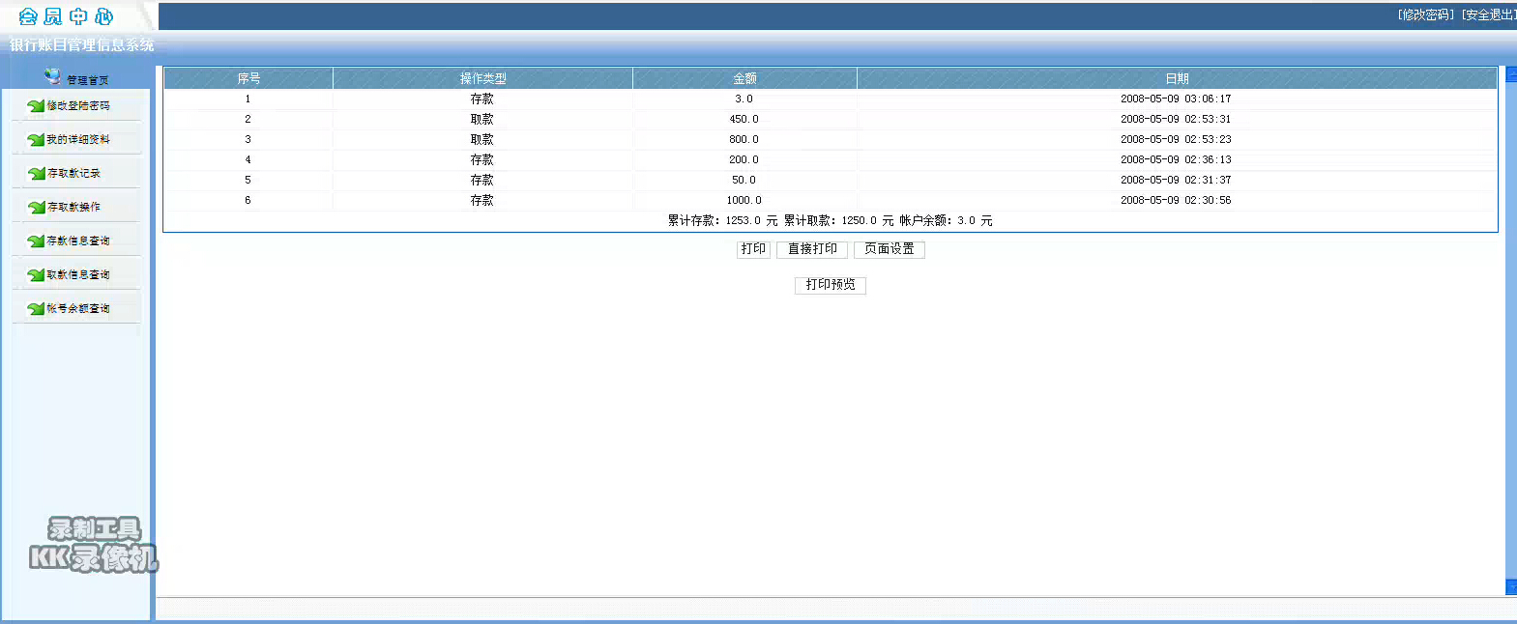Screen dimensions: 1517x624
Task: Click the green arrow icon next to 我的详细资料
Action: click(x=36, y=140)
